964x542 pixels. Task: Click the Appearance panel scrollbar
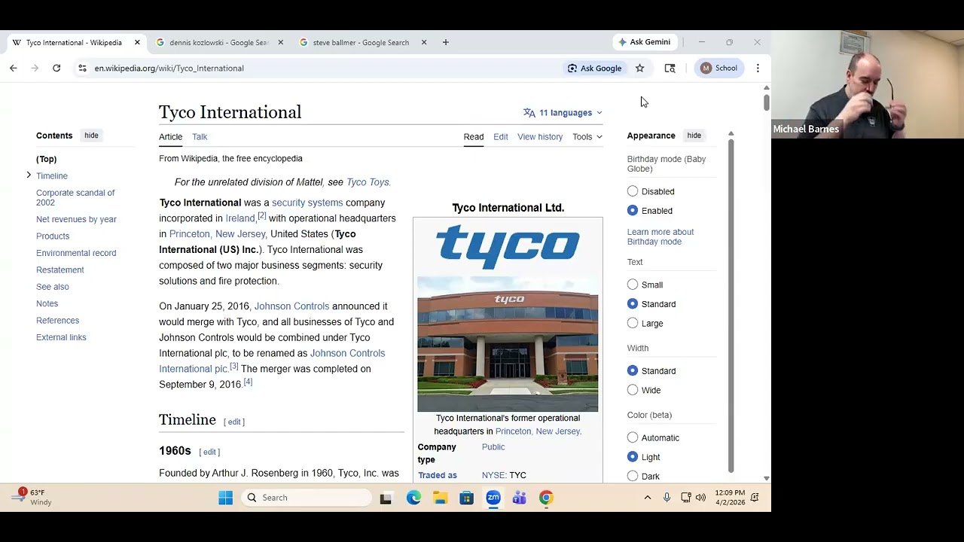pyautogui.click(x=731, y=305)
